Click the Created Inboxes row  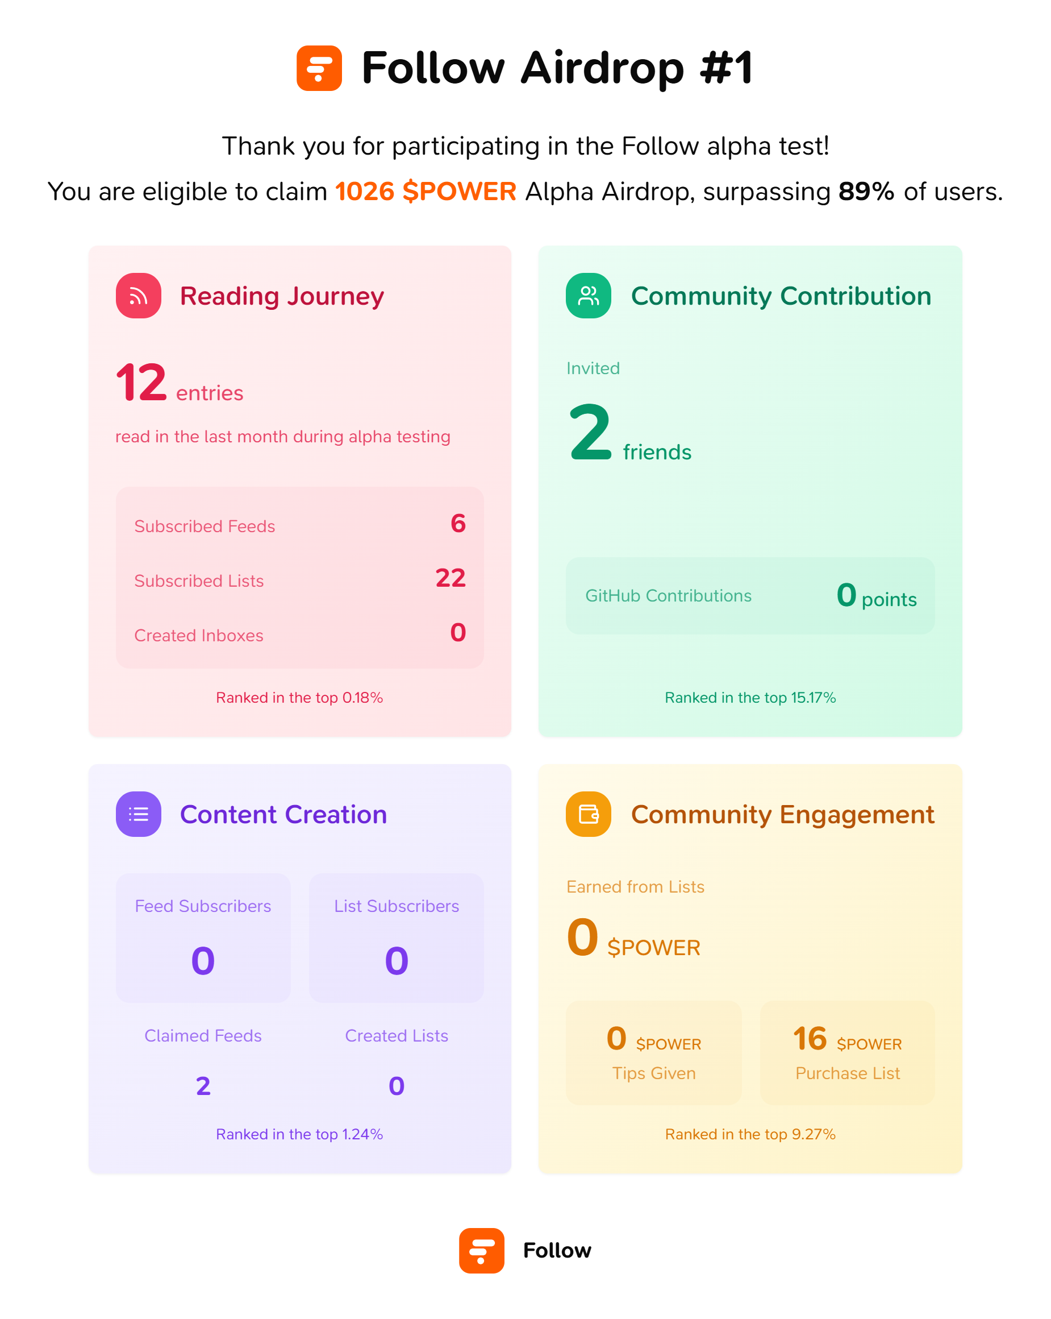point(299,634)
